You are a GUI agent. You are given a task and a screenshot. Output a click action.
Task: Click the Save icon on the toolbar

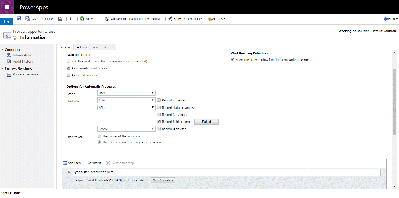click(x=19, y=18)
